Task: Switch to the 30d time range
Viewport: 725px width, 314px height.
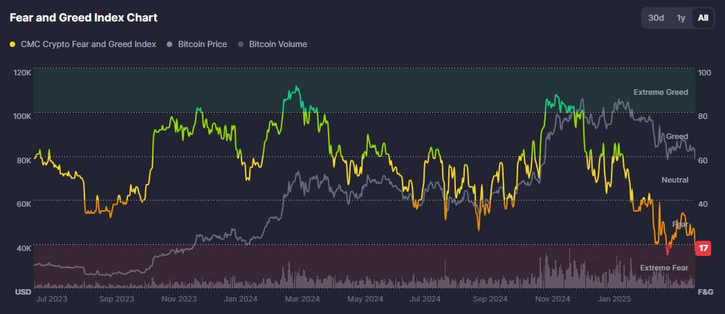Action: tap(656, 18)
